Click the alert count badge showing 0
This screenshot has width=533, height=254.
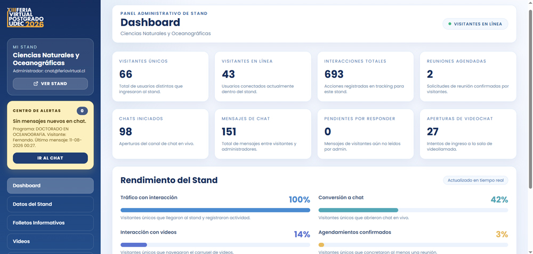point(82,111)
